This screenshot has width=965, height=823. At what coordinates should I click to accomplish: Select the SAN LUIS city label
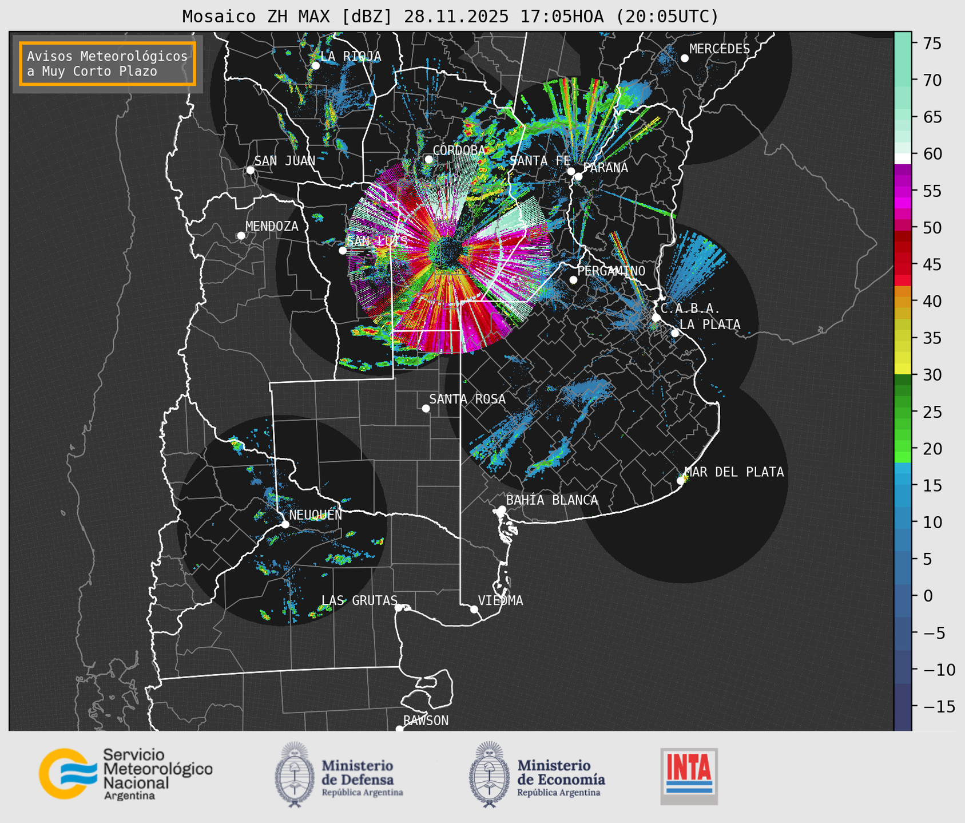click(x=377, y=241)
